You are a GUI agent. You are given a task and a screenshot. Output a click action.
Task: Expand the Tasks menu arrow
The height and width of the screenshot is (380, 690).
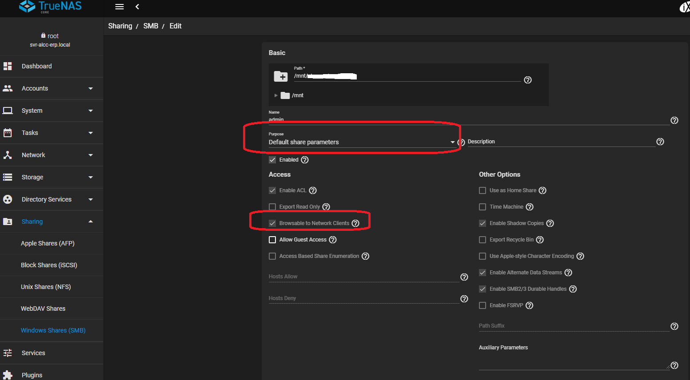[x=91, y=133]
